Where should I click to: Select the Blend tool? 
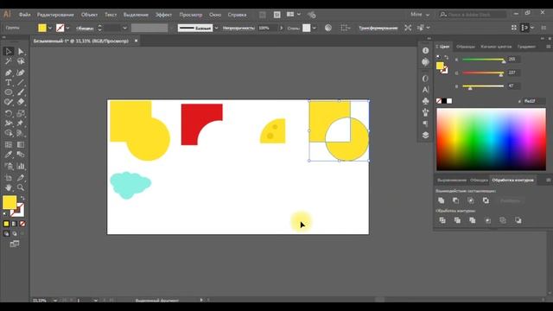[x=21, y=155]
